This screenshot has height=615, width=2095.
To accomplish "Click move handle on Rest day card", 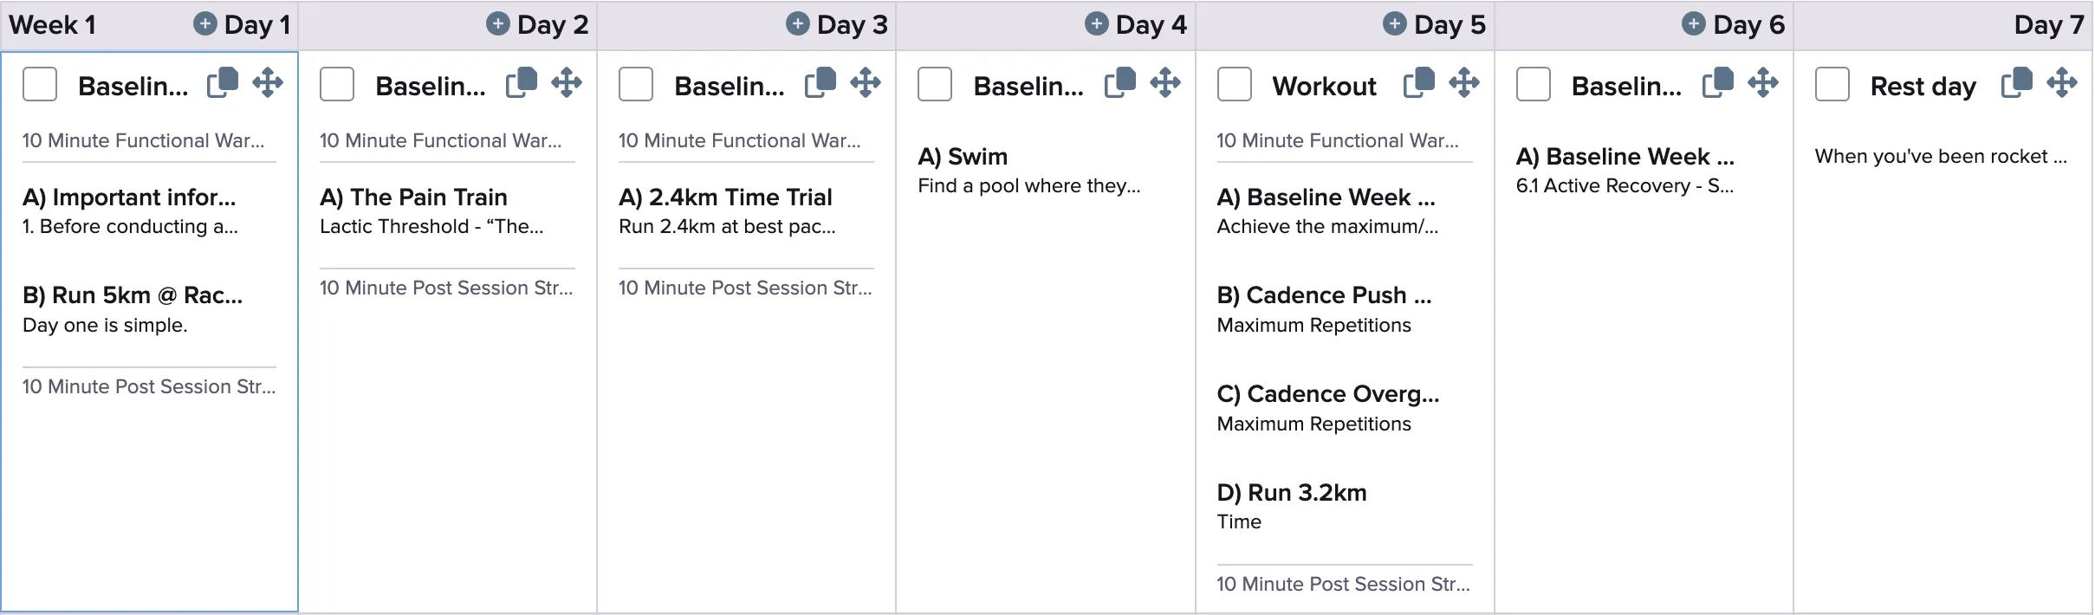I will [2061, 83].
